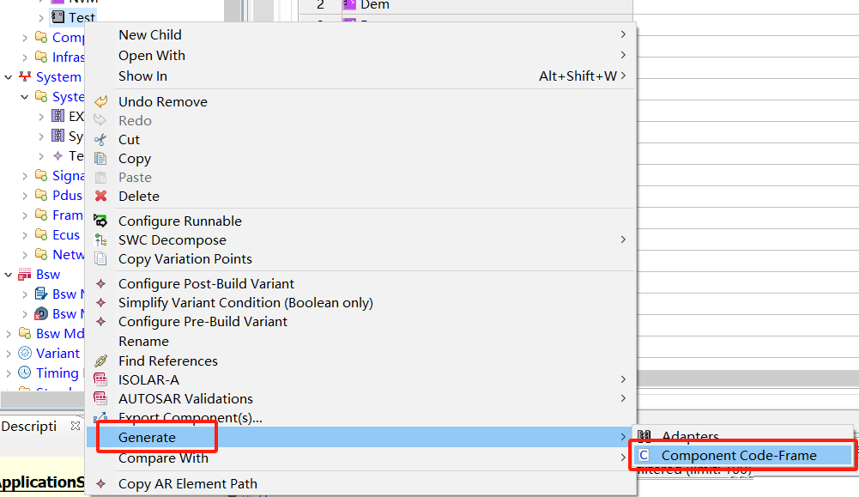
Task: Click the AUTOSAR Validations icon
Action: (100, 399)
